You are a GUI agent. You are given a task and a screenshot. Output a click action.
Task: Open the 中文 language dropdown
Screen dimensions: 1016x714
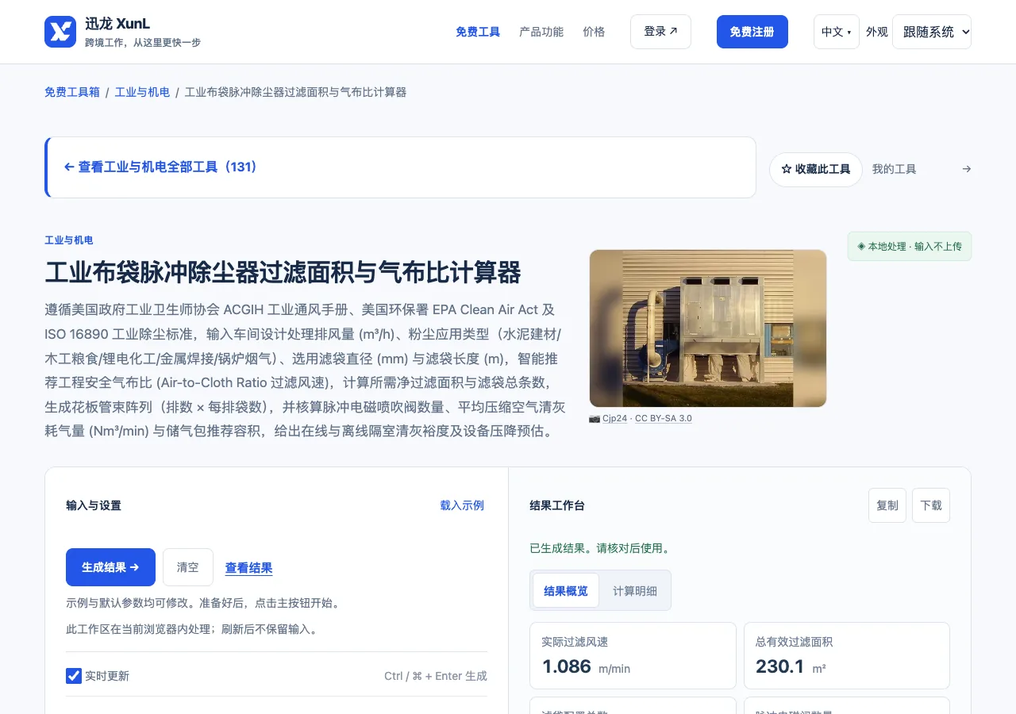tap(837, 32)
